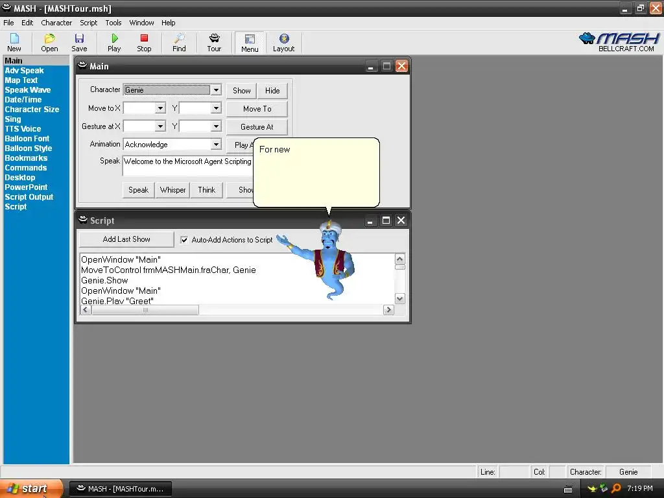Toggle Auto-Add Actions to Script checkbox
This screenshot has width=664, height=498.
[x=184, y=240]
